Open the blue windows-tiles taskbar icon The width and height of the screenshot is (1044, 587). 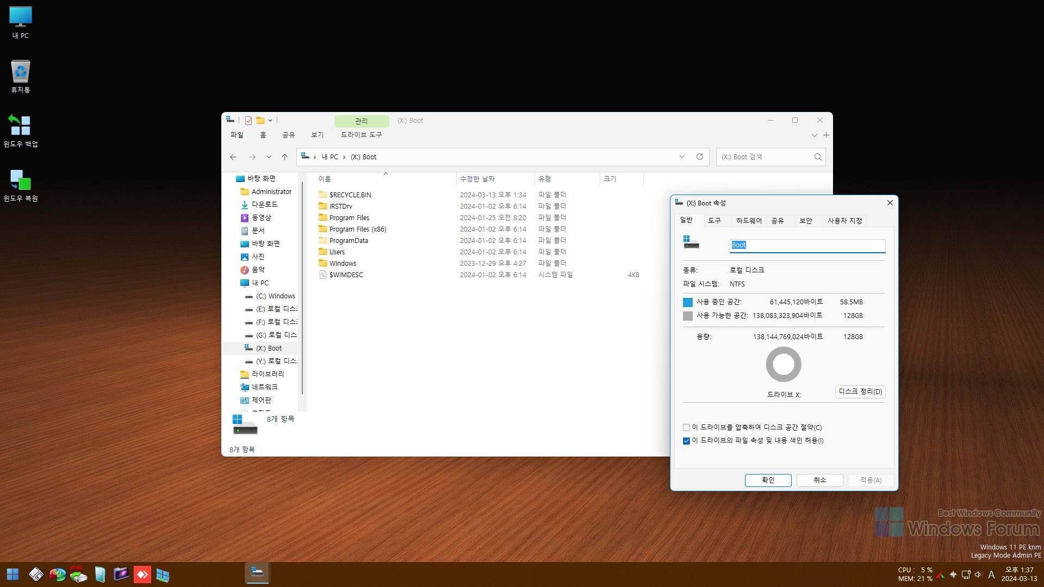(163, 574)
